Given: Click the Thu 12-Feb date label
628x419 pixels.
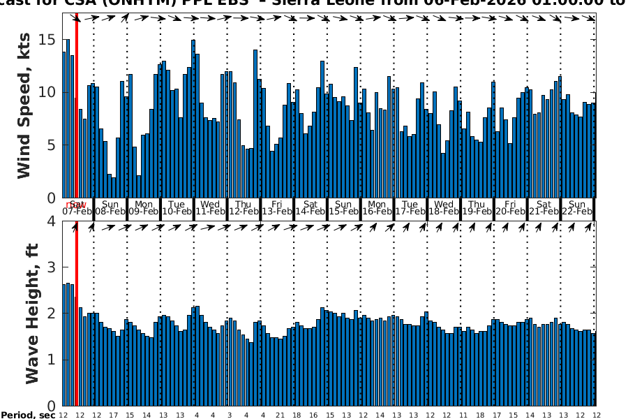Looking at the screenshot, I should click(244, 207).
